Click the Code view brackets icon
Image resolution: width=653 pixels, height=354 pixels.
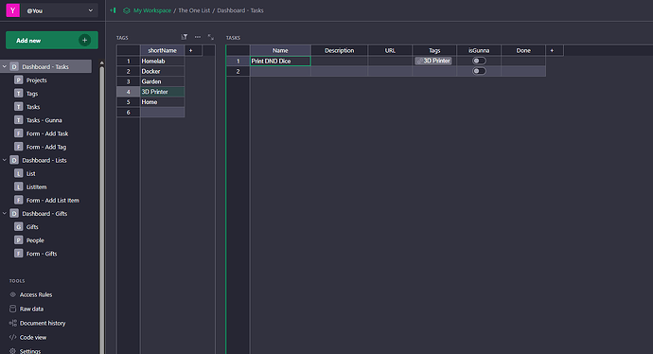click(12, 337)
